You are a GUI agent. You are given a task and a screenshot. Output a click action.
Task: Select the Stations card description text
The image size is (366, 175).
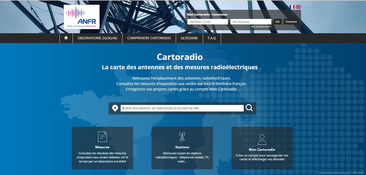(182, 157)
